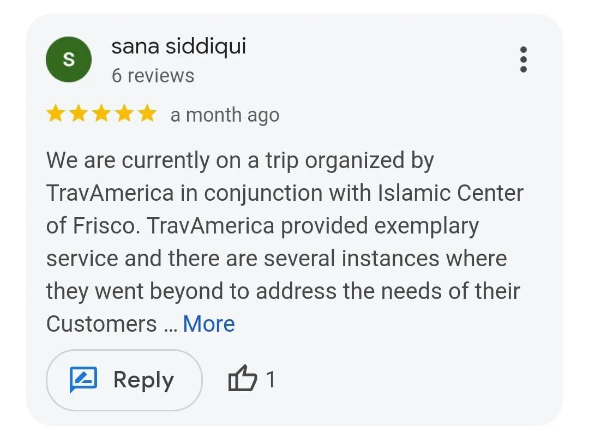Open the three-dot options menu
Viewport: 589px width, 431px height.
point(523,59)
